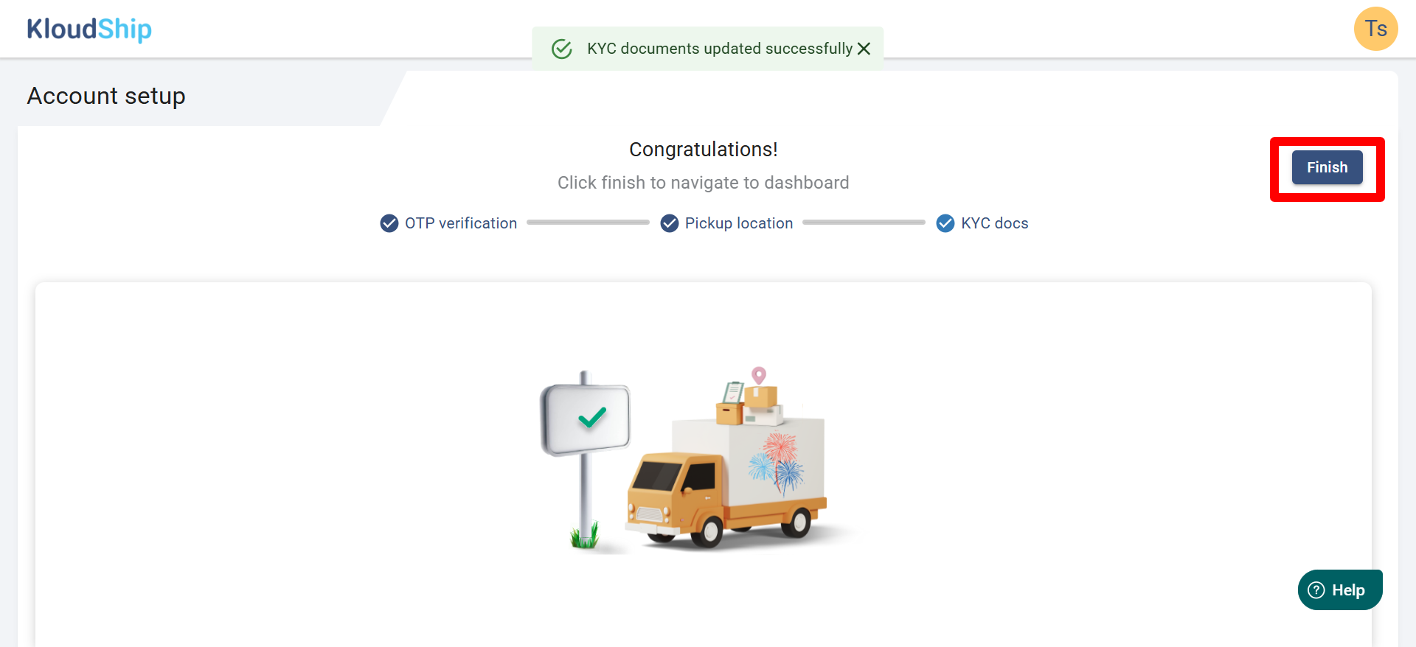The image size is (1416, 647).
Task: Click the KYC documents updated successfully message
Action: [x=720, y=49]
